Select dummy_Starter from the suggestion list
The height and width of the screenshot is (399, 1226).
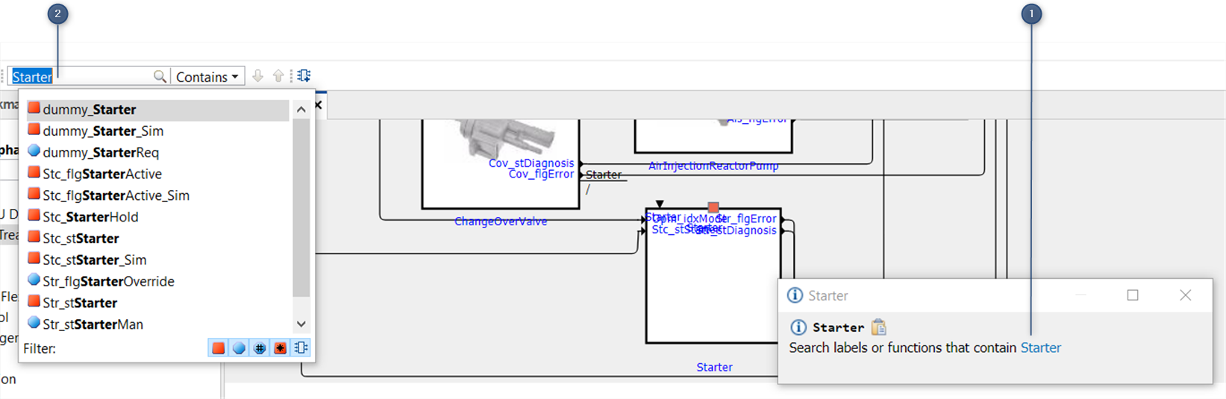click(90, 110)
